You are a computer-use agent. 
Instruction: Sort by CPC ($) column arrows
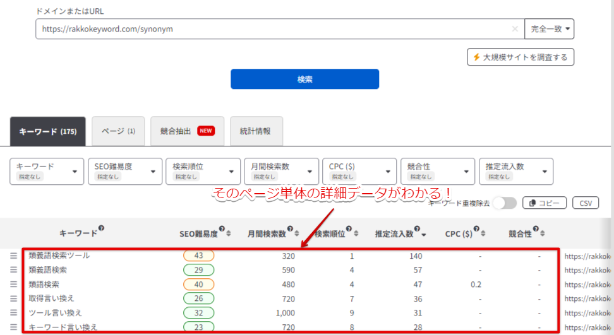(x=483, y=234)
